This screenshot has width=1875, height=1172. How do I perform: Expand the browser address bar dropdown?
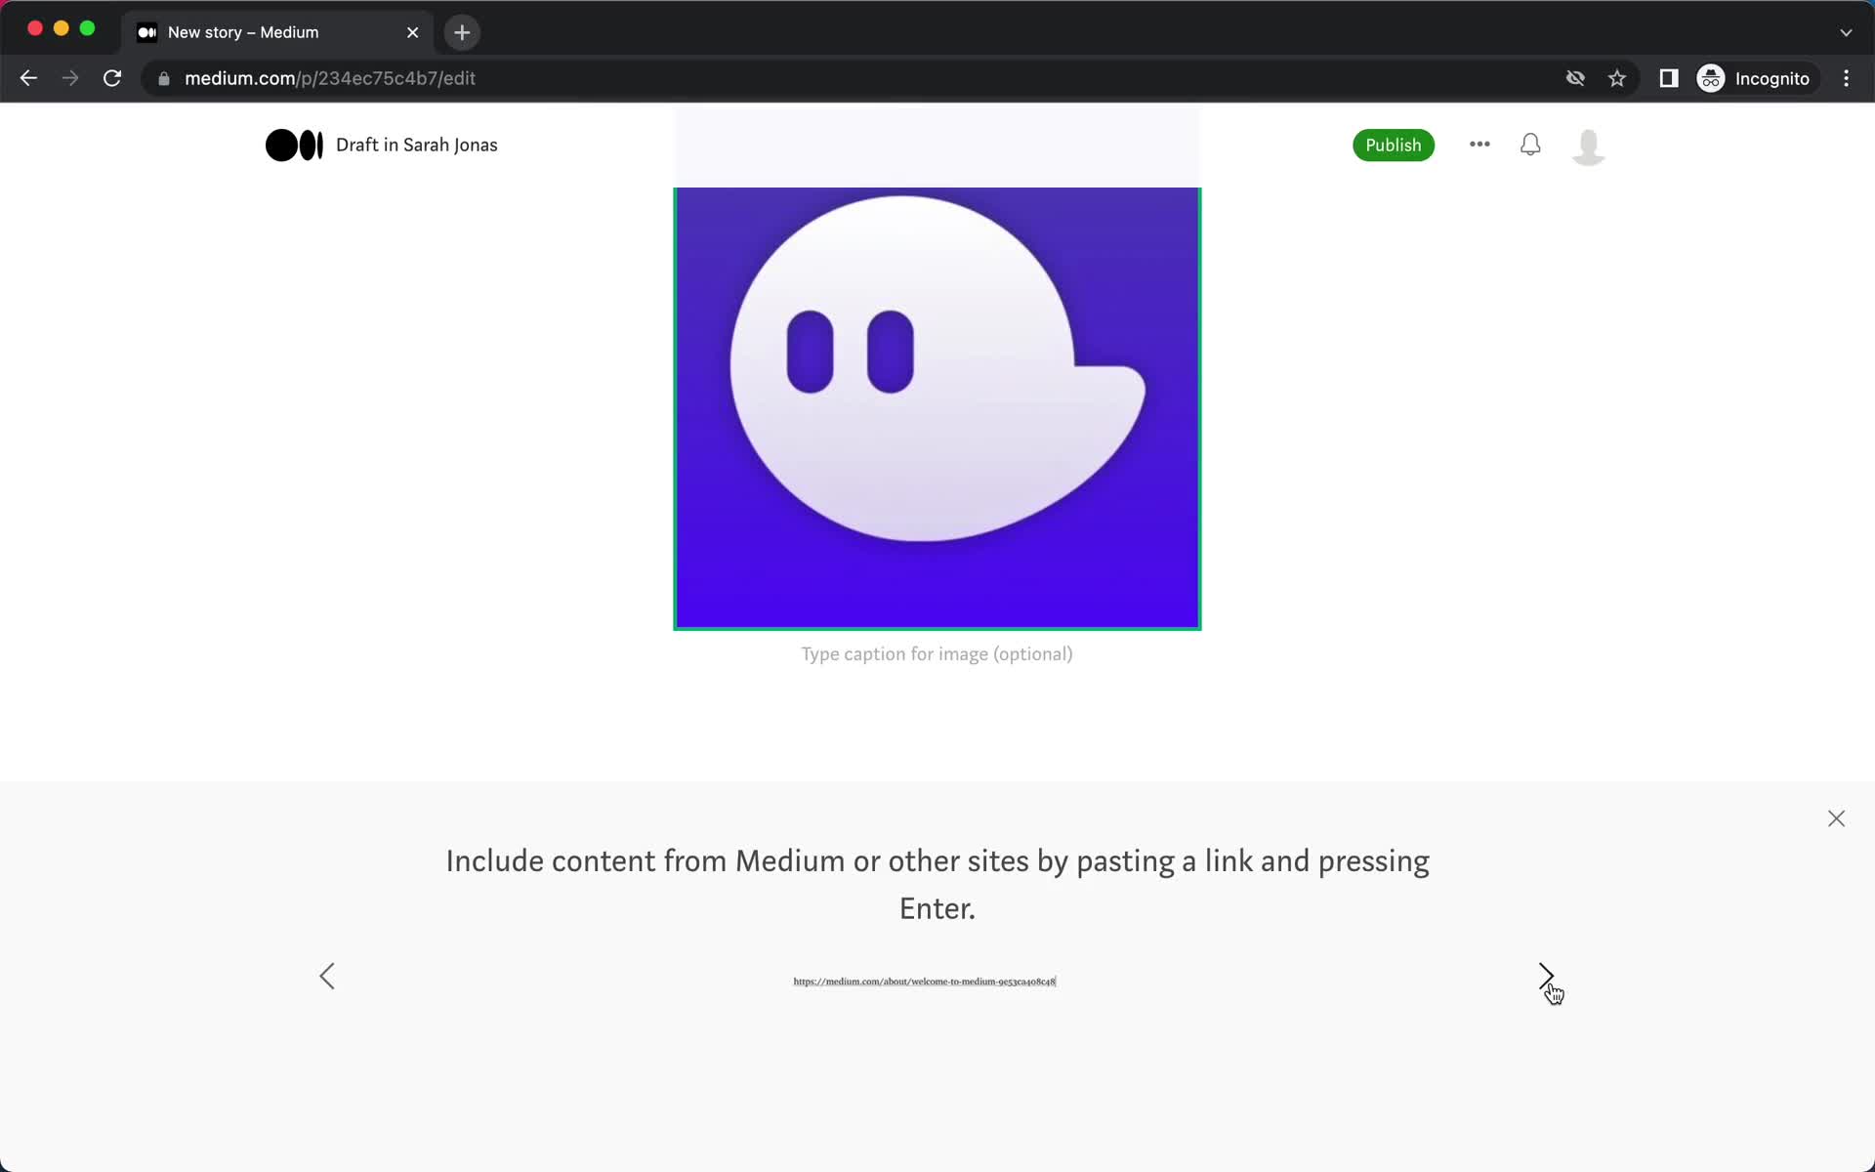[1846, 31]
